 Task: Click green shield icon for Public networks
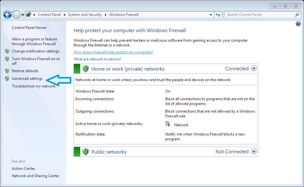[x=86, y=152]
